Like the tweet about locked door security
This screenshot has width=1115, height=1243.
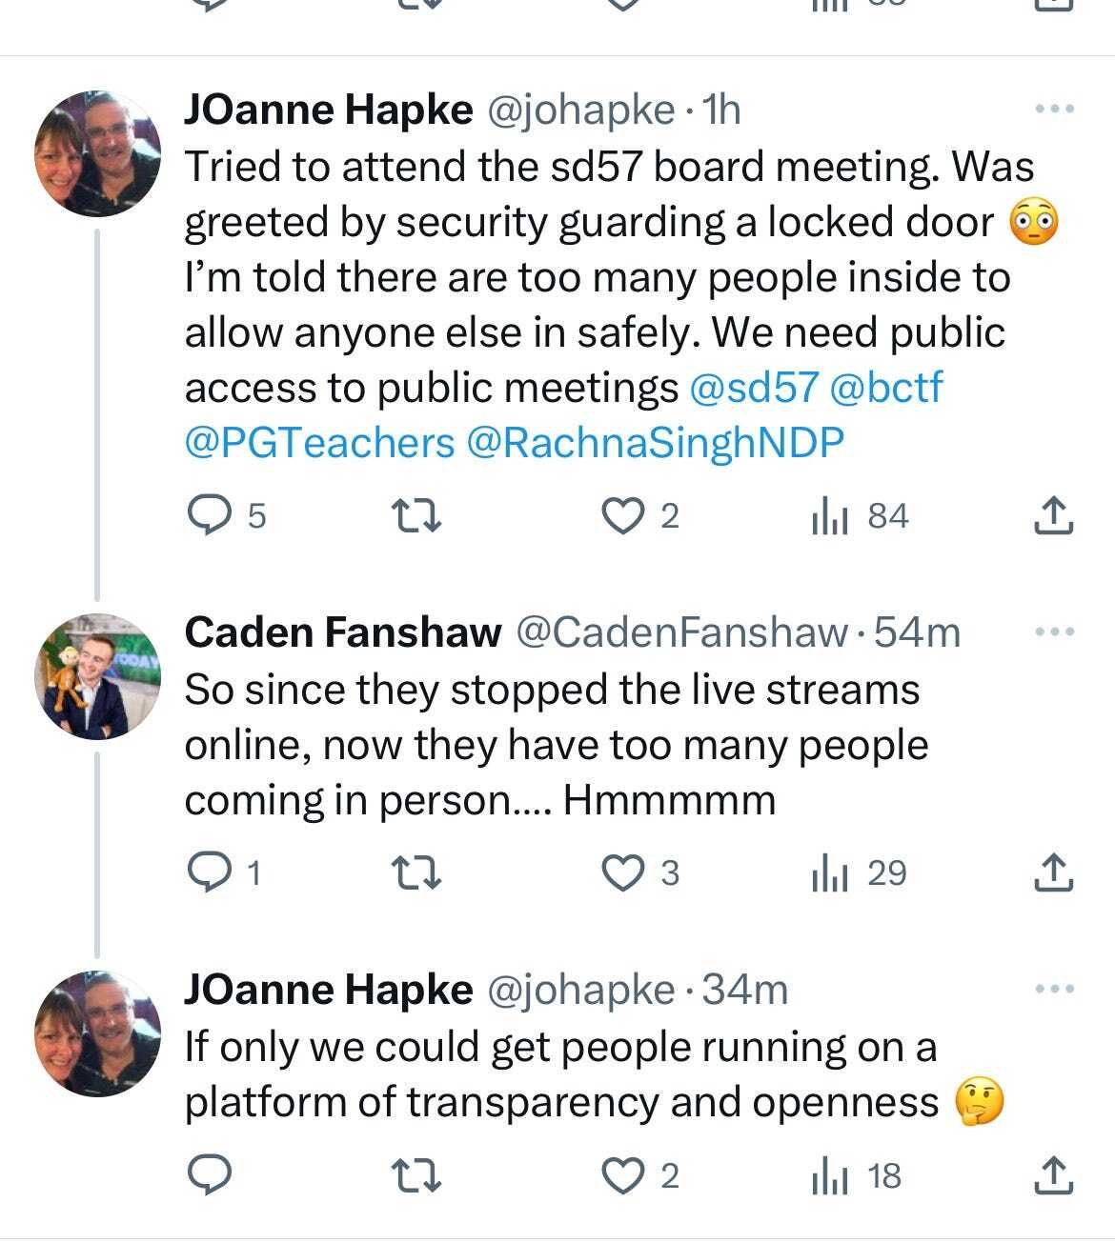coord(640,516)
